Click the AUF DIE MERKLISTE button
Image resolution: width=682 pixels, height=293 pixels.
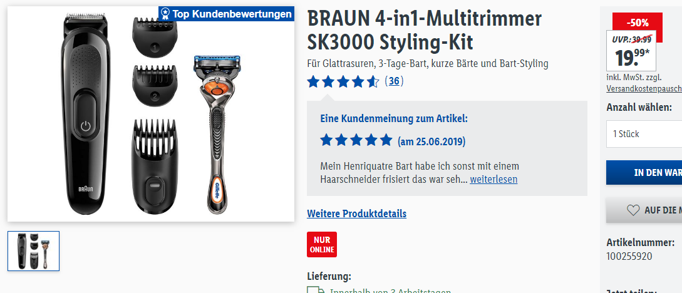click(644, 210)
